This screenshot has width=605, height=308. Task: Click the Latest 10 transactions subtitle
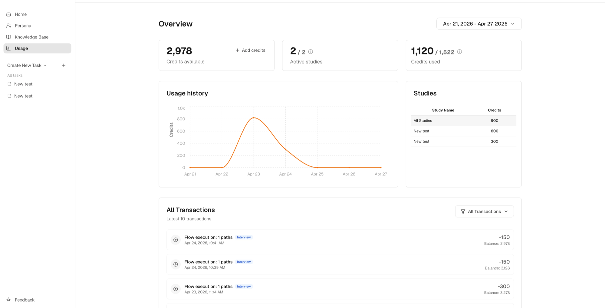(189, 219)
